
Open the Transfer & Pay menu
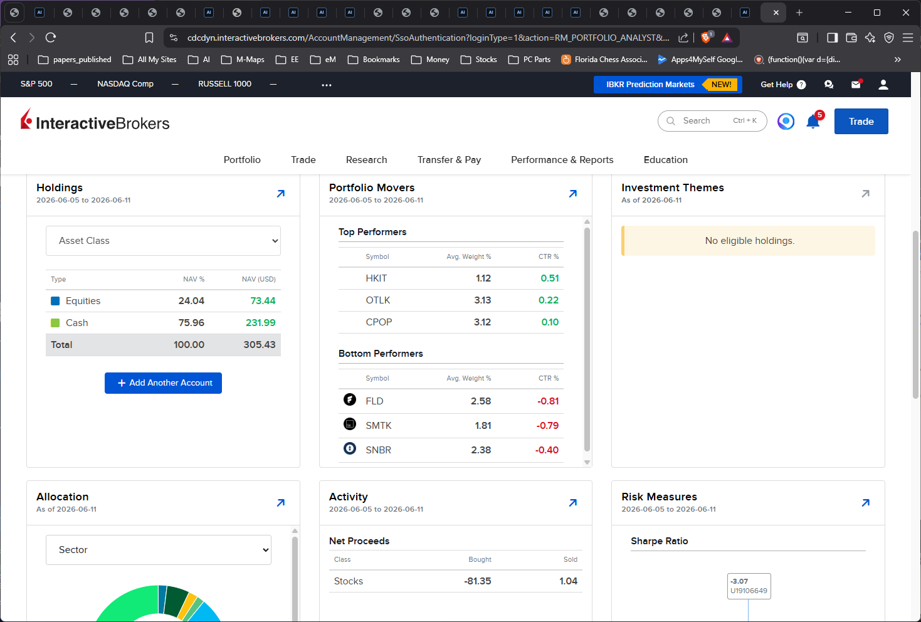(x=450, y=160)
